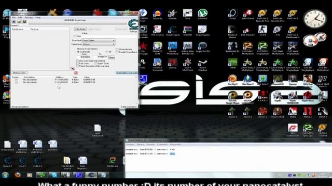Image resolution: width=332 pixels, height=186 pixels.
Task: Open Portal desktop shortcut
Action: [x=232, y=14]
